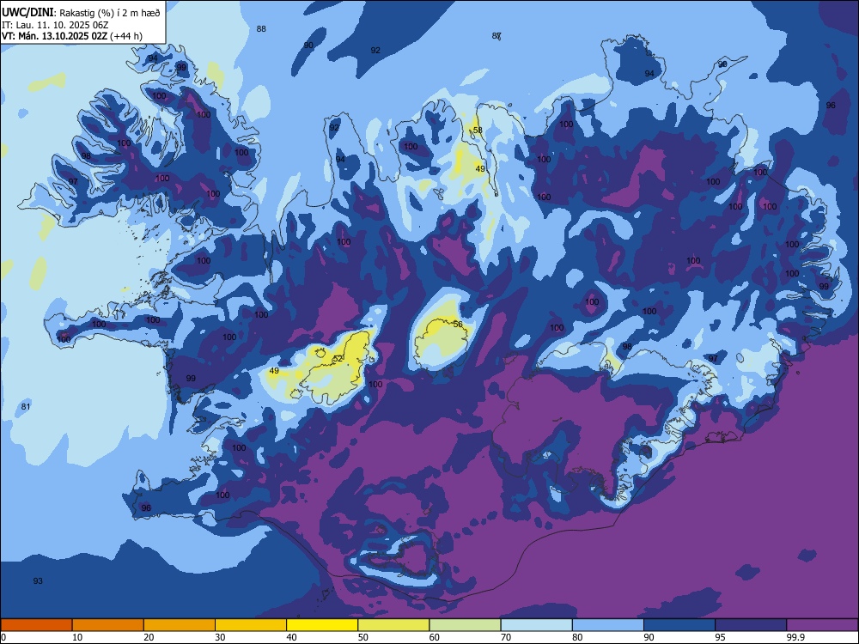859x644 pixels.
Task: Click the '70' legend scale label
Action: 506,637
